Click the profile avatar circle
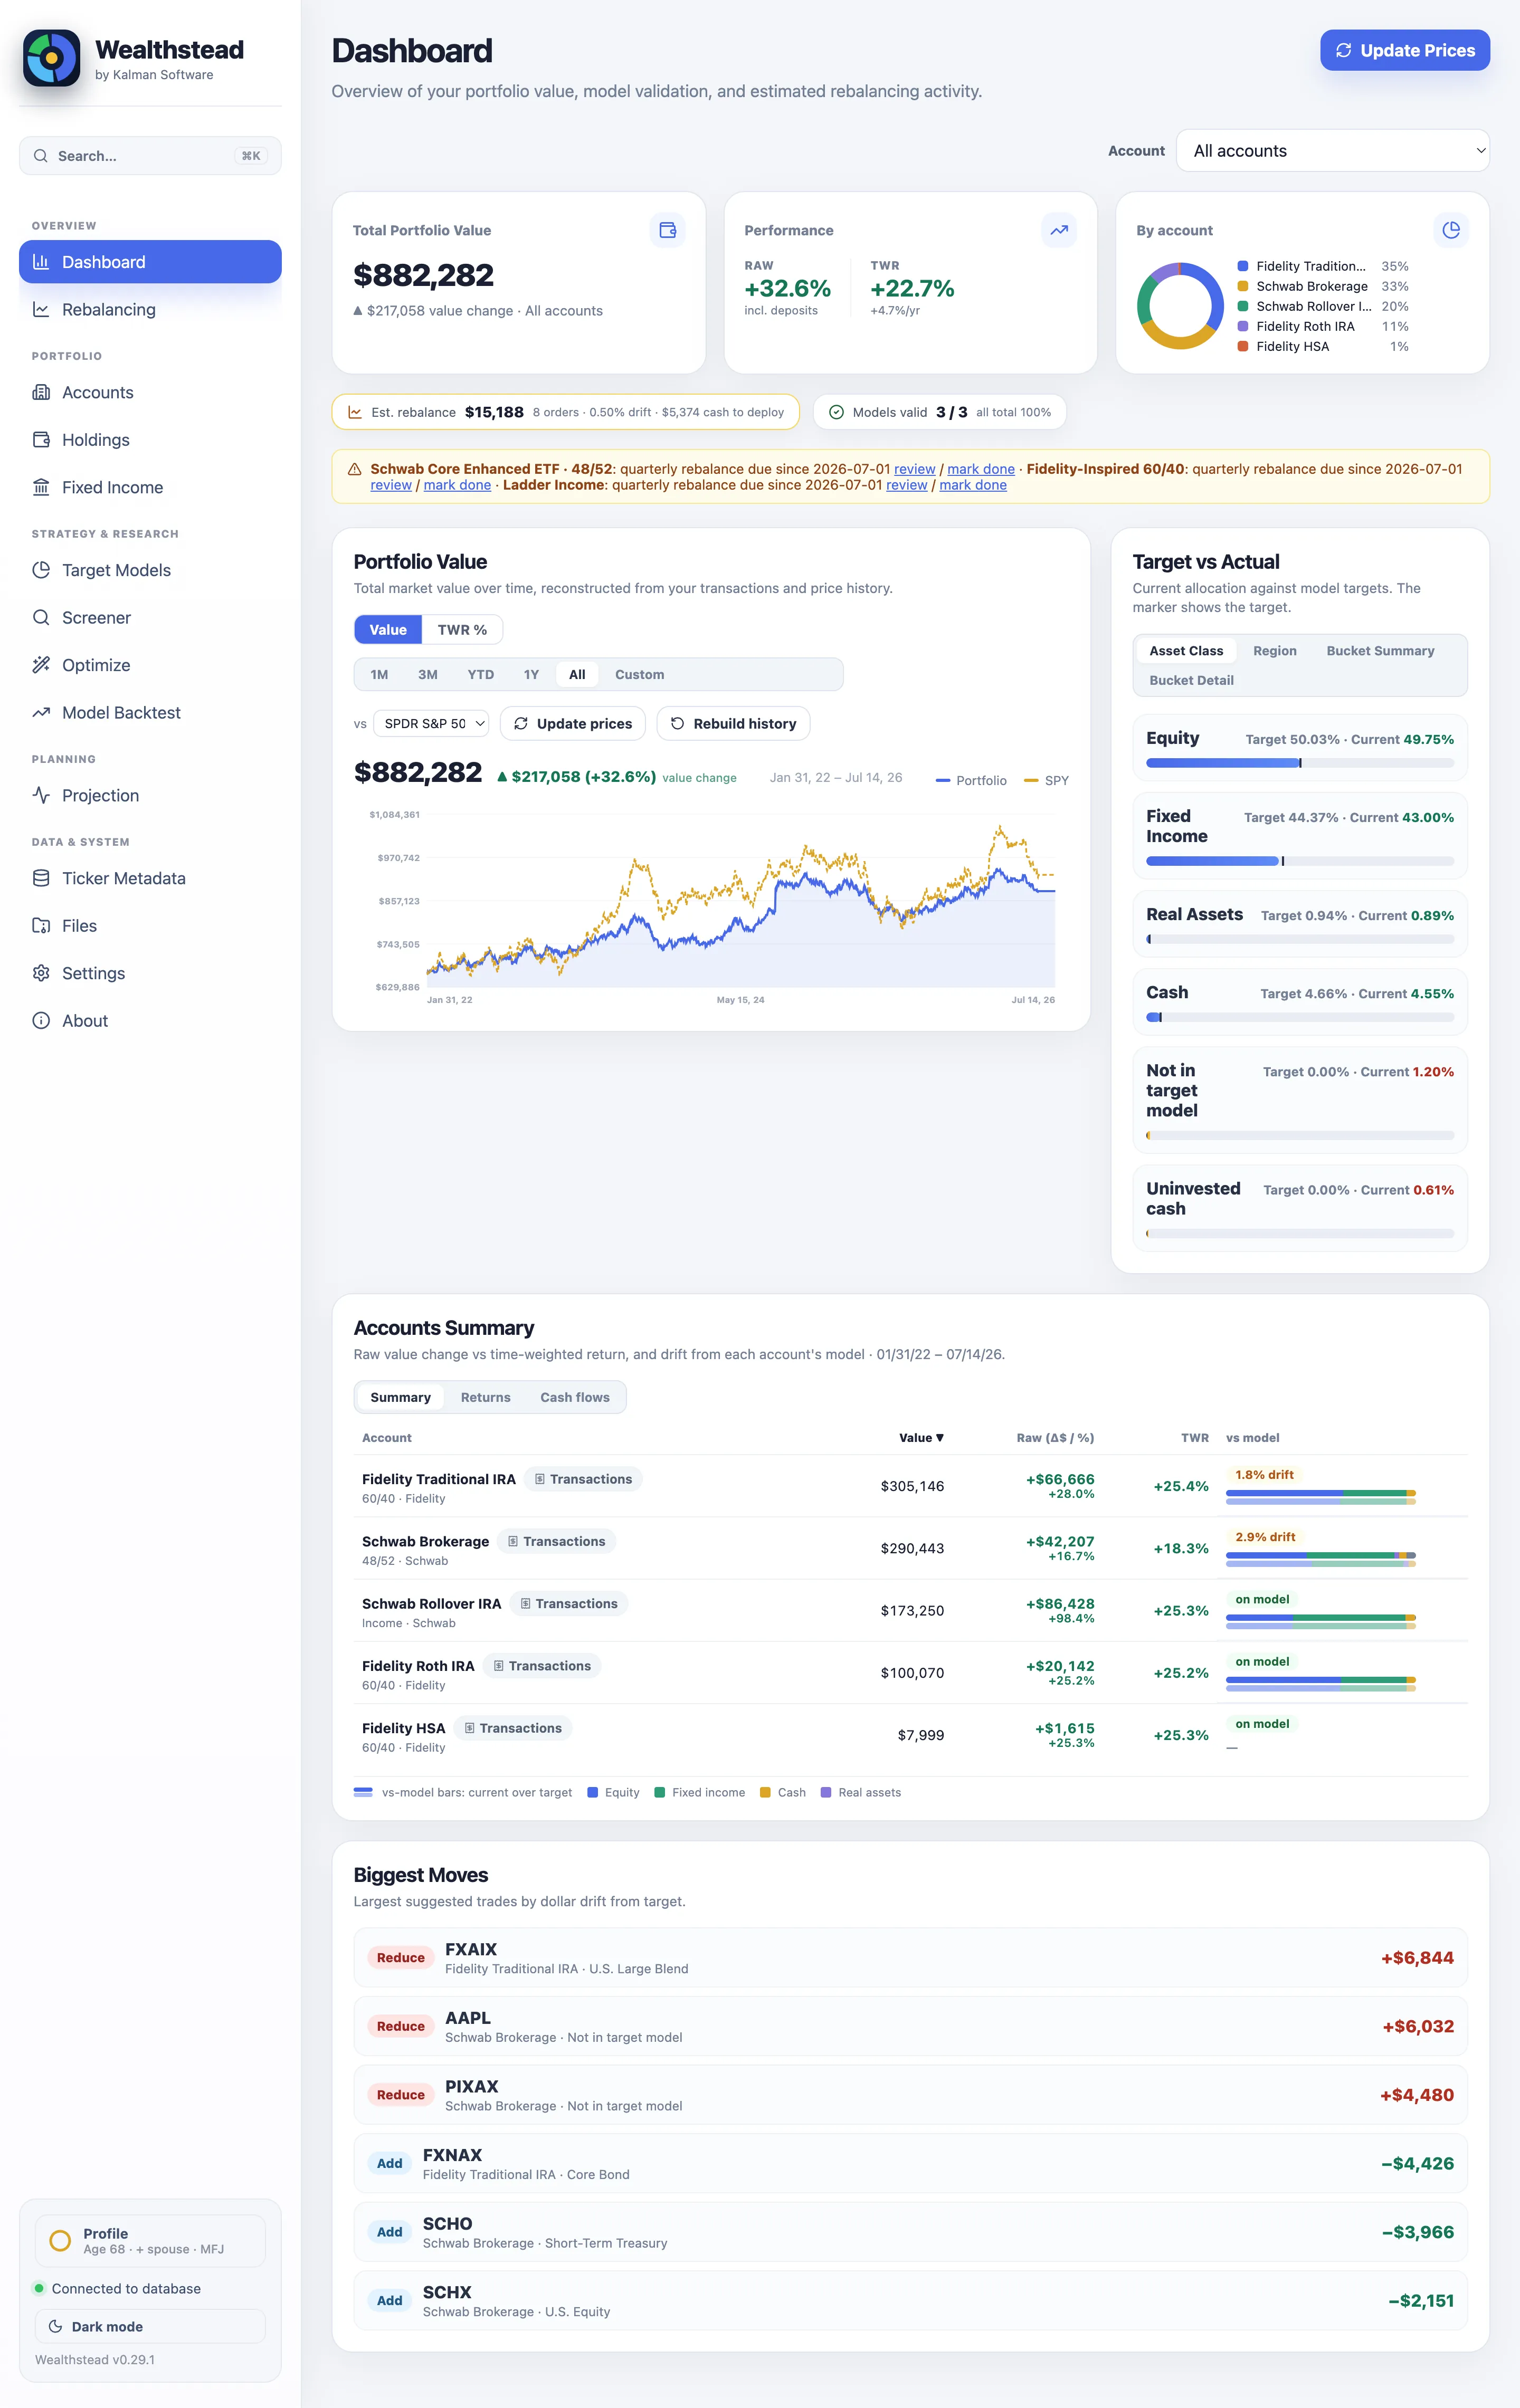This screenshot has height=2408, width=1520. click(60, 2241)
